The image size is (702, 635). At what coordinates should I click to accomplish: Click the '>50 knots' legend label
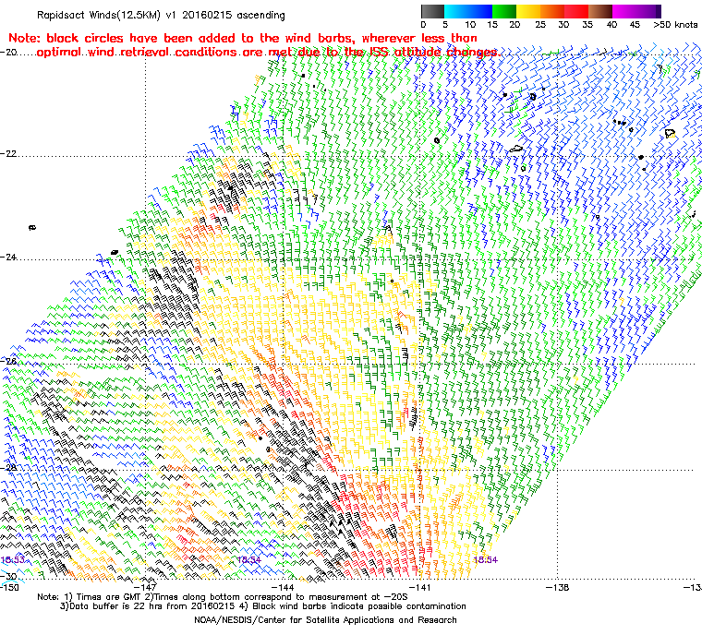(x=675, y=25)
